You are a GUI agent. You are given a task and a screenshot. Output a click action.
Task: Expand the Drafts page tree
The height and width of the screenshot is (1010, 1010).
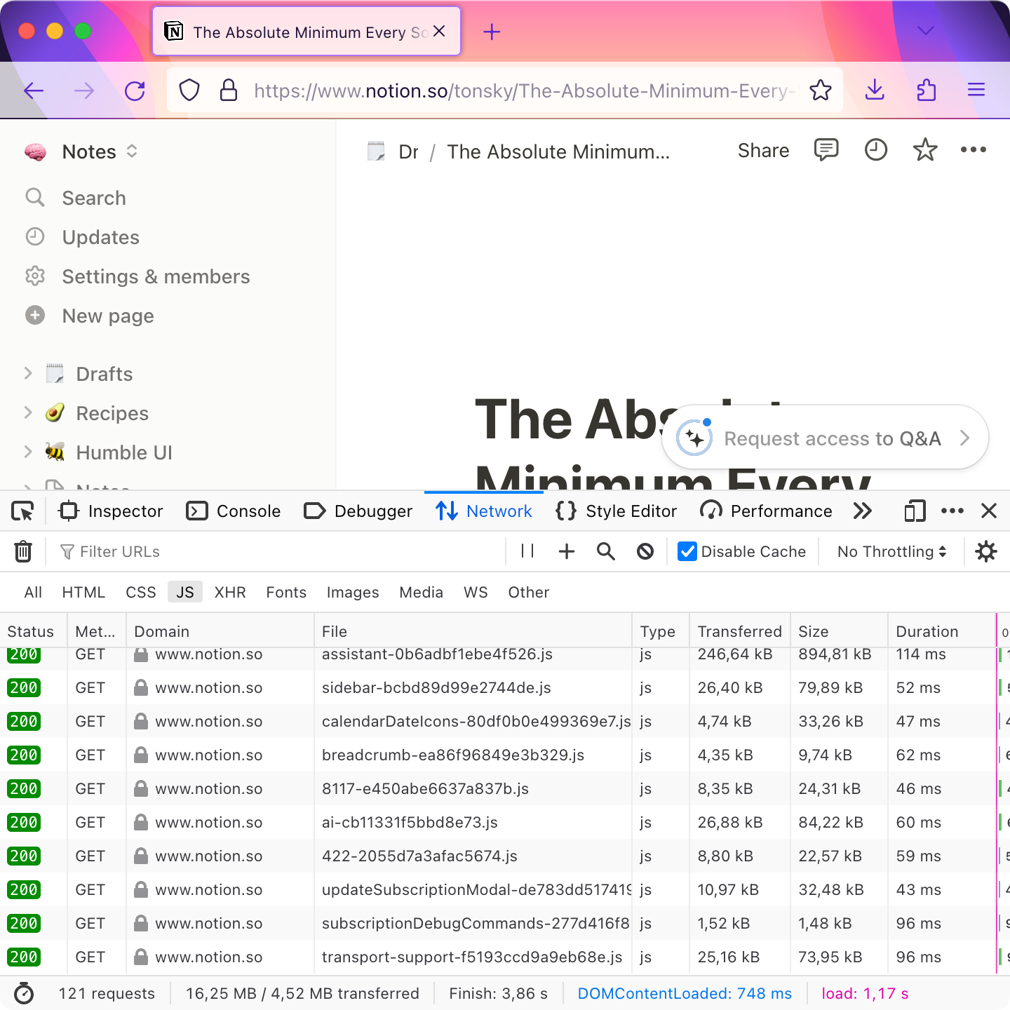28,374
